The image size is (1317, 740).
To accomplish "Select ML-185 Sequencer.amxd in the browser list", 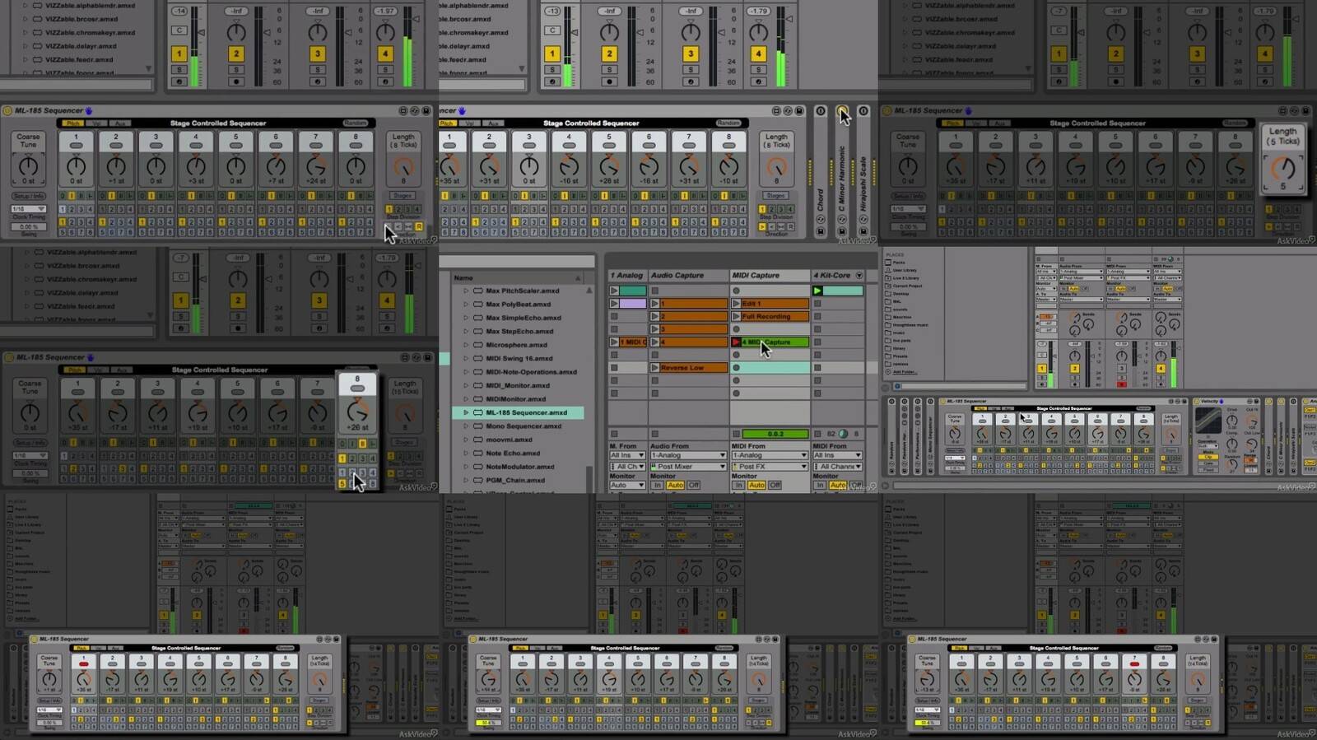I will point(525,412).
